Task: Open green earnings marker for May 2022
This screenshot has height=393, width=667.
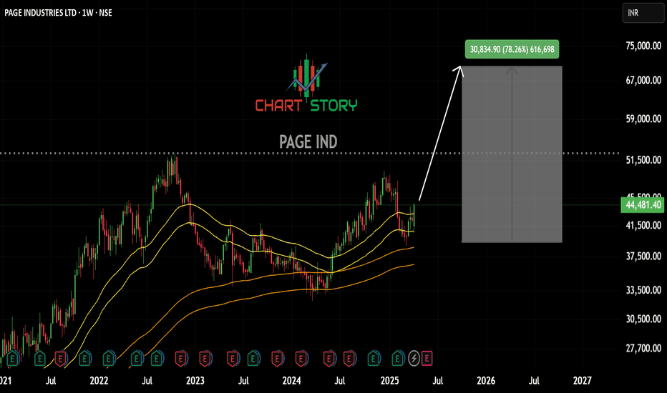Action: pos(137,359)
